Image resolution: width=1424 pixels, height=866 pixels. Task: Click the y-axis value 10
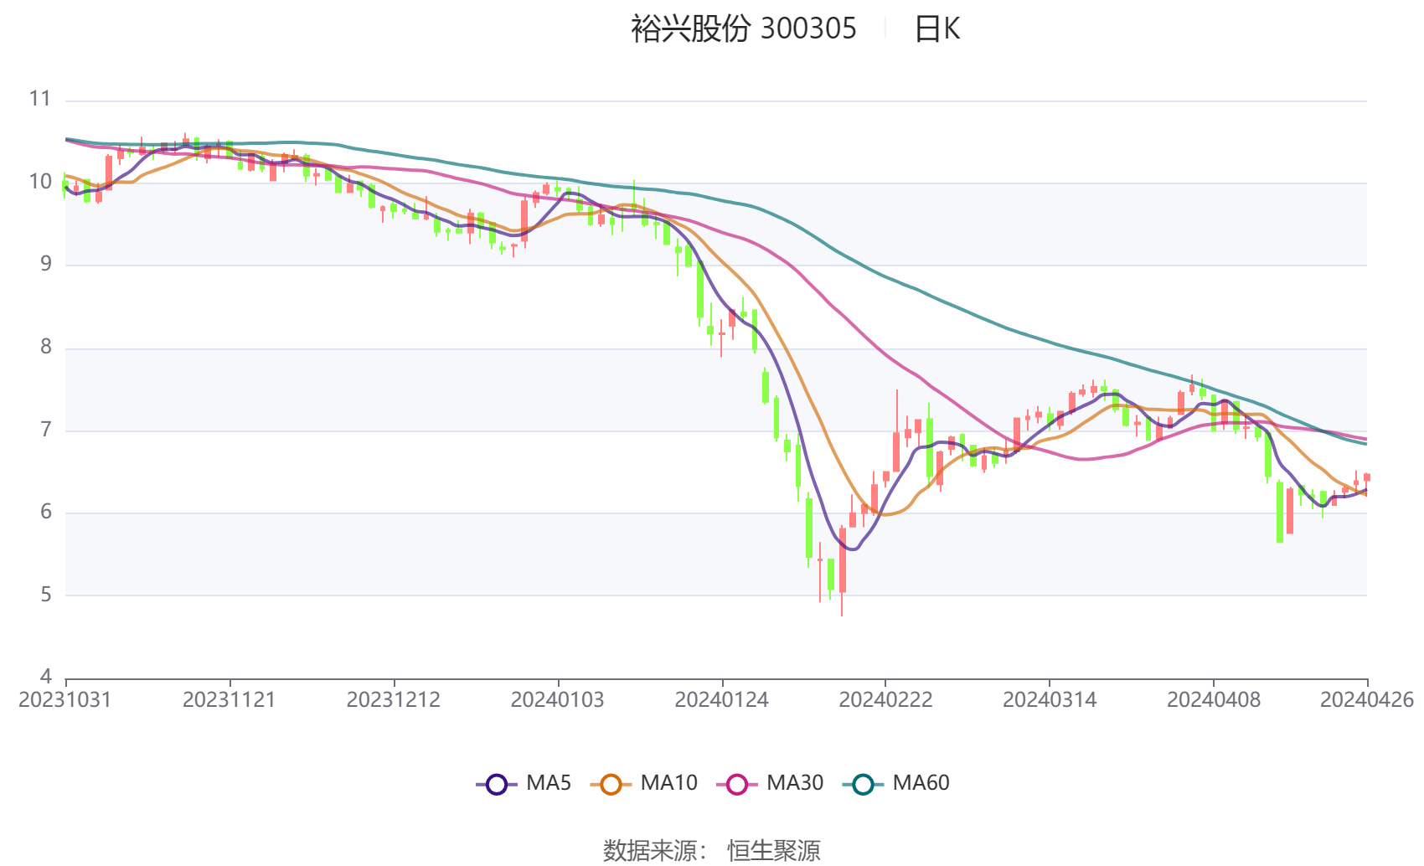point(40,182)
